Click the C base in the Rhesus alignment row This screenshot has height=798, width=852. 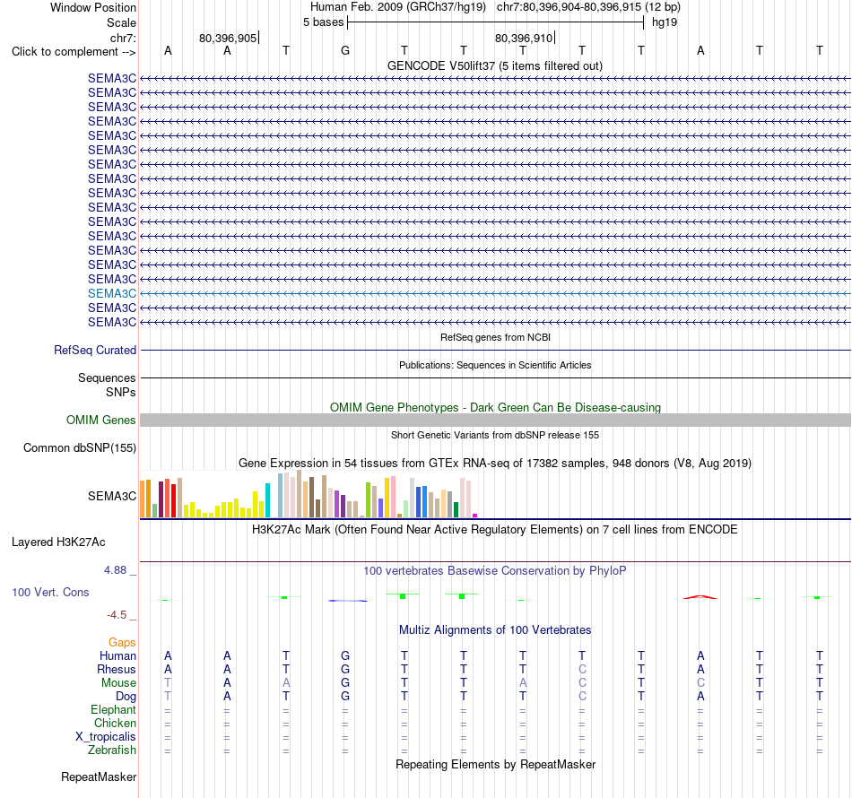coord(582,669)
